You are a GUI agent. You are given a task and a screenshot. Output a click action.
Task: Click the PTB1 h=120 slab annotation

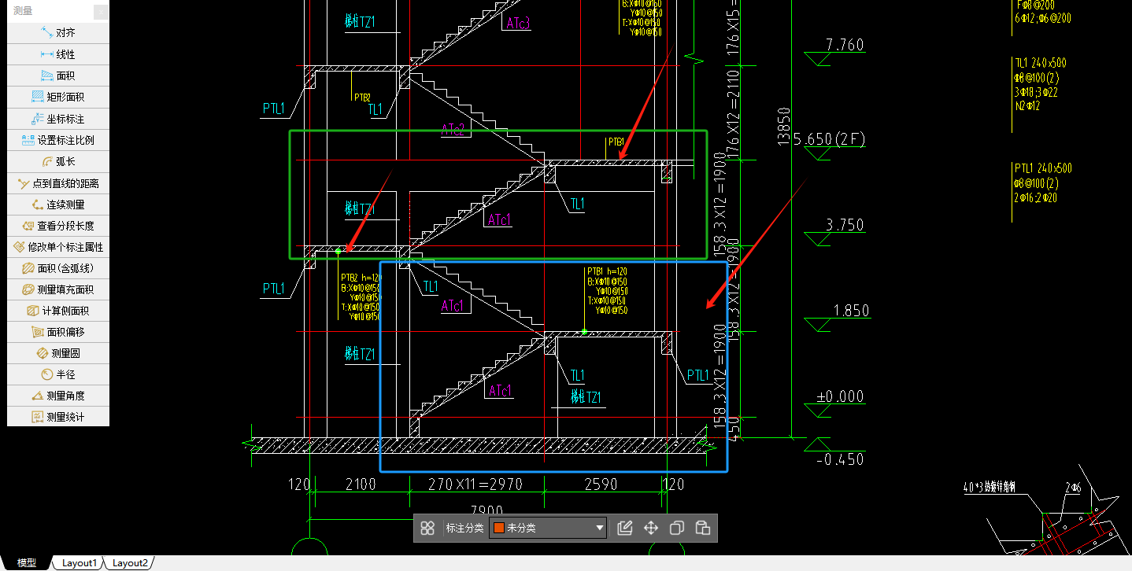607,271
